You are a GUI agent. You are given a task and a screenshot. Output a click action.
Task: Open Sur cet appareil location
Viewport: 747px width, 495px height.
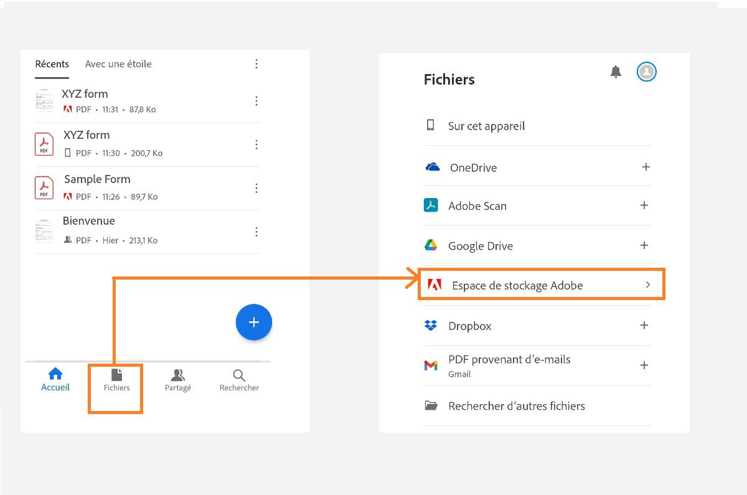pos(486,126)
